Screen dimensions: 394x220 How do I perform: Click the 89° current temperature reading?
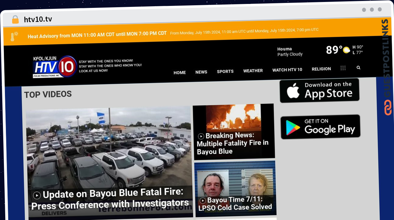pos(334,50)
